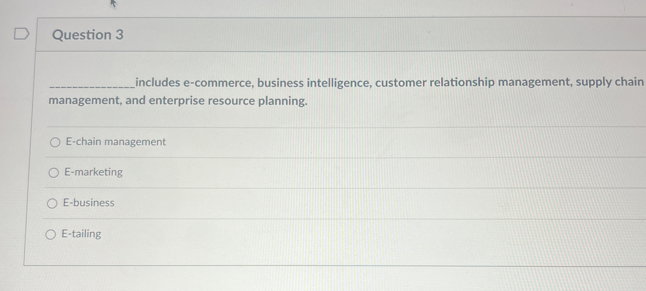The height and width of the screenshot is (291, 646).
Task: Select the E-business radio button
Action: click(x=53, y=203)
